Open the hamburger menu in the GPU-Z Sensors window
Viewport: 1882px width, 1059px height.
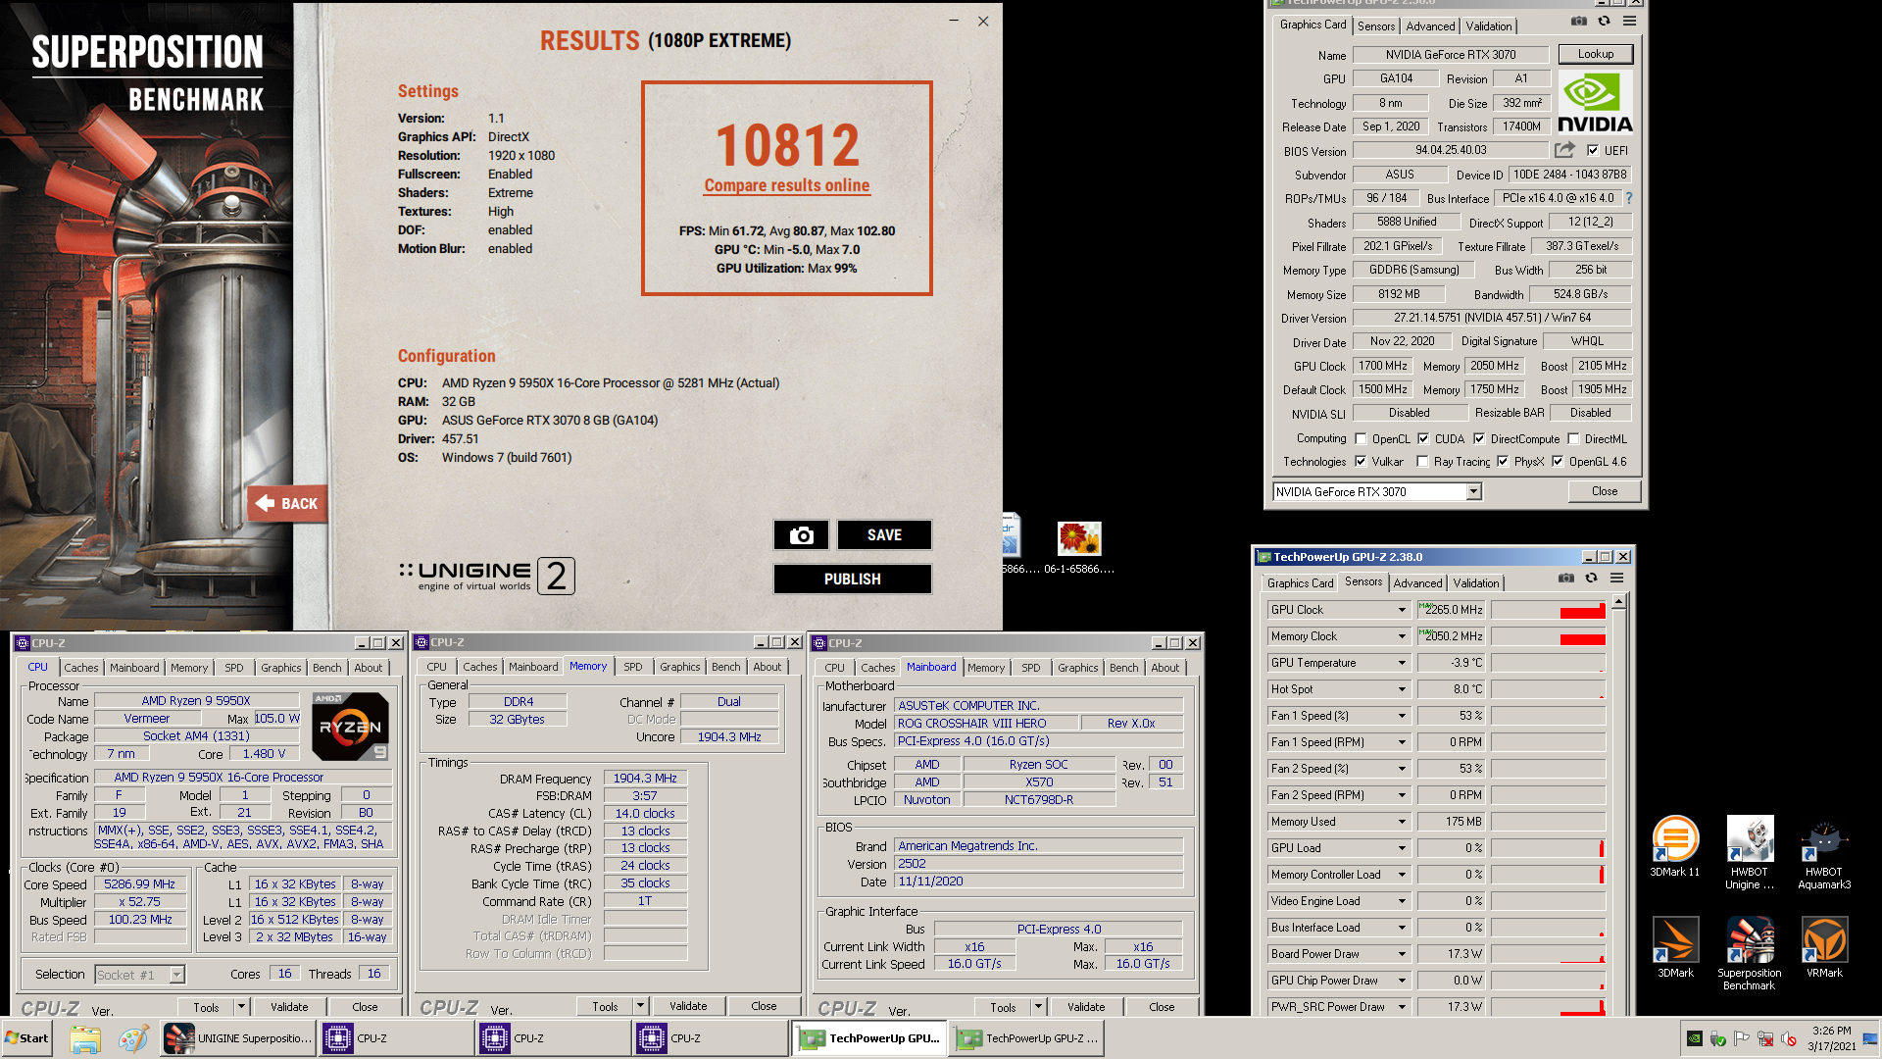(1616, 579)
